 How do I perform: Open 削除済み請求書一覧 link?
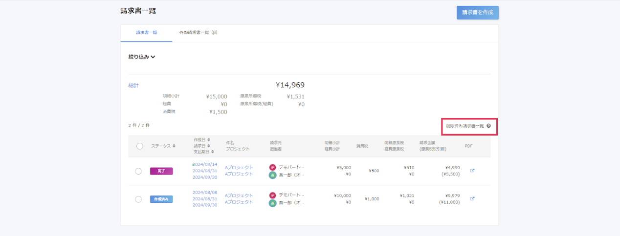coord(465,126)
